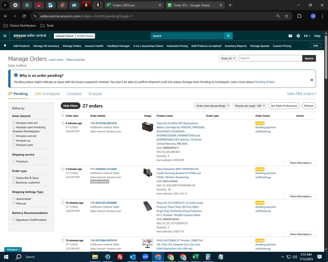Open Calculator from the taskbar
Viewport: 328px width, 262px height.
point(208,257)
